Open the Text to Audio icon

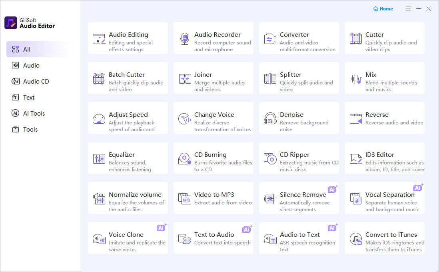click(x=184, y=239)
